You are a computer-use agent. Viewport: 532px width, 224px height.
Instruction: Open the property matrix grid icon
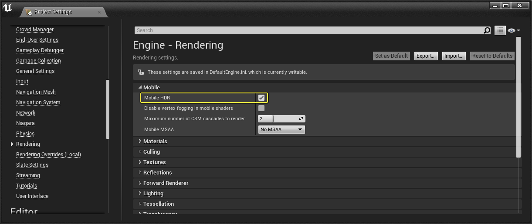[500, 30]
